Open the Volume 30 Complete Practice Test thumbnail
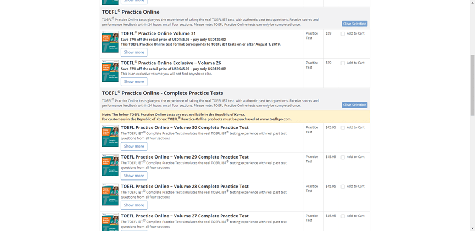 point(110,136)
